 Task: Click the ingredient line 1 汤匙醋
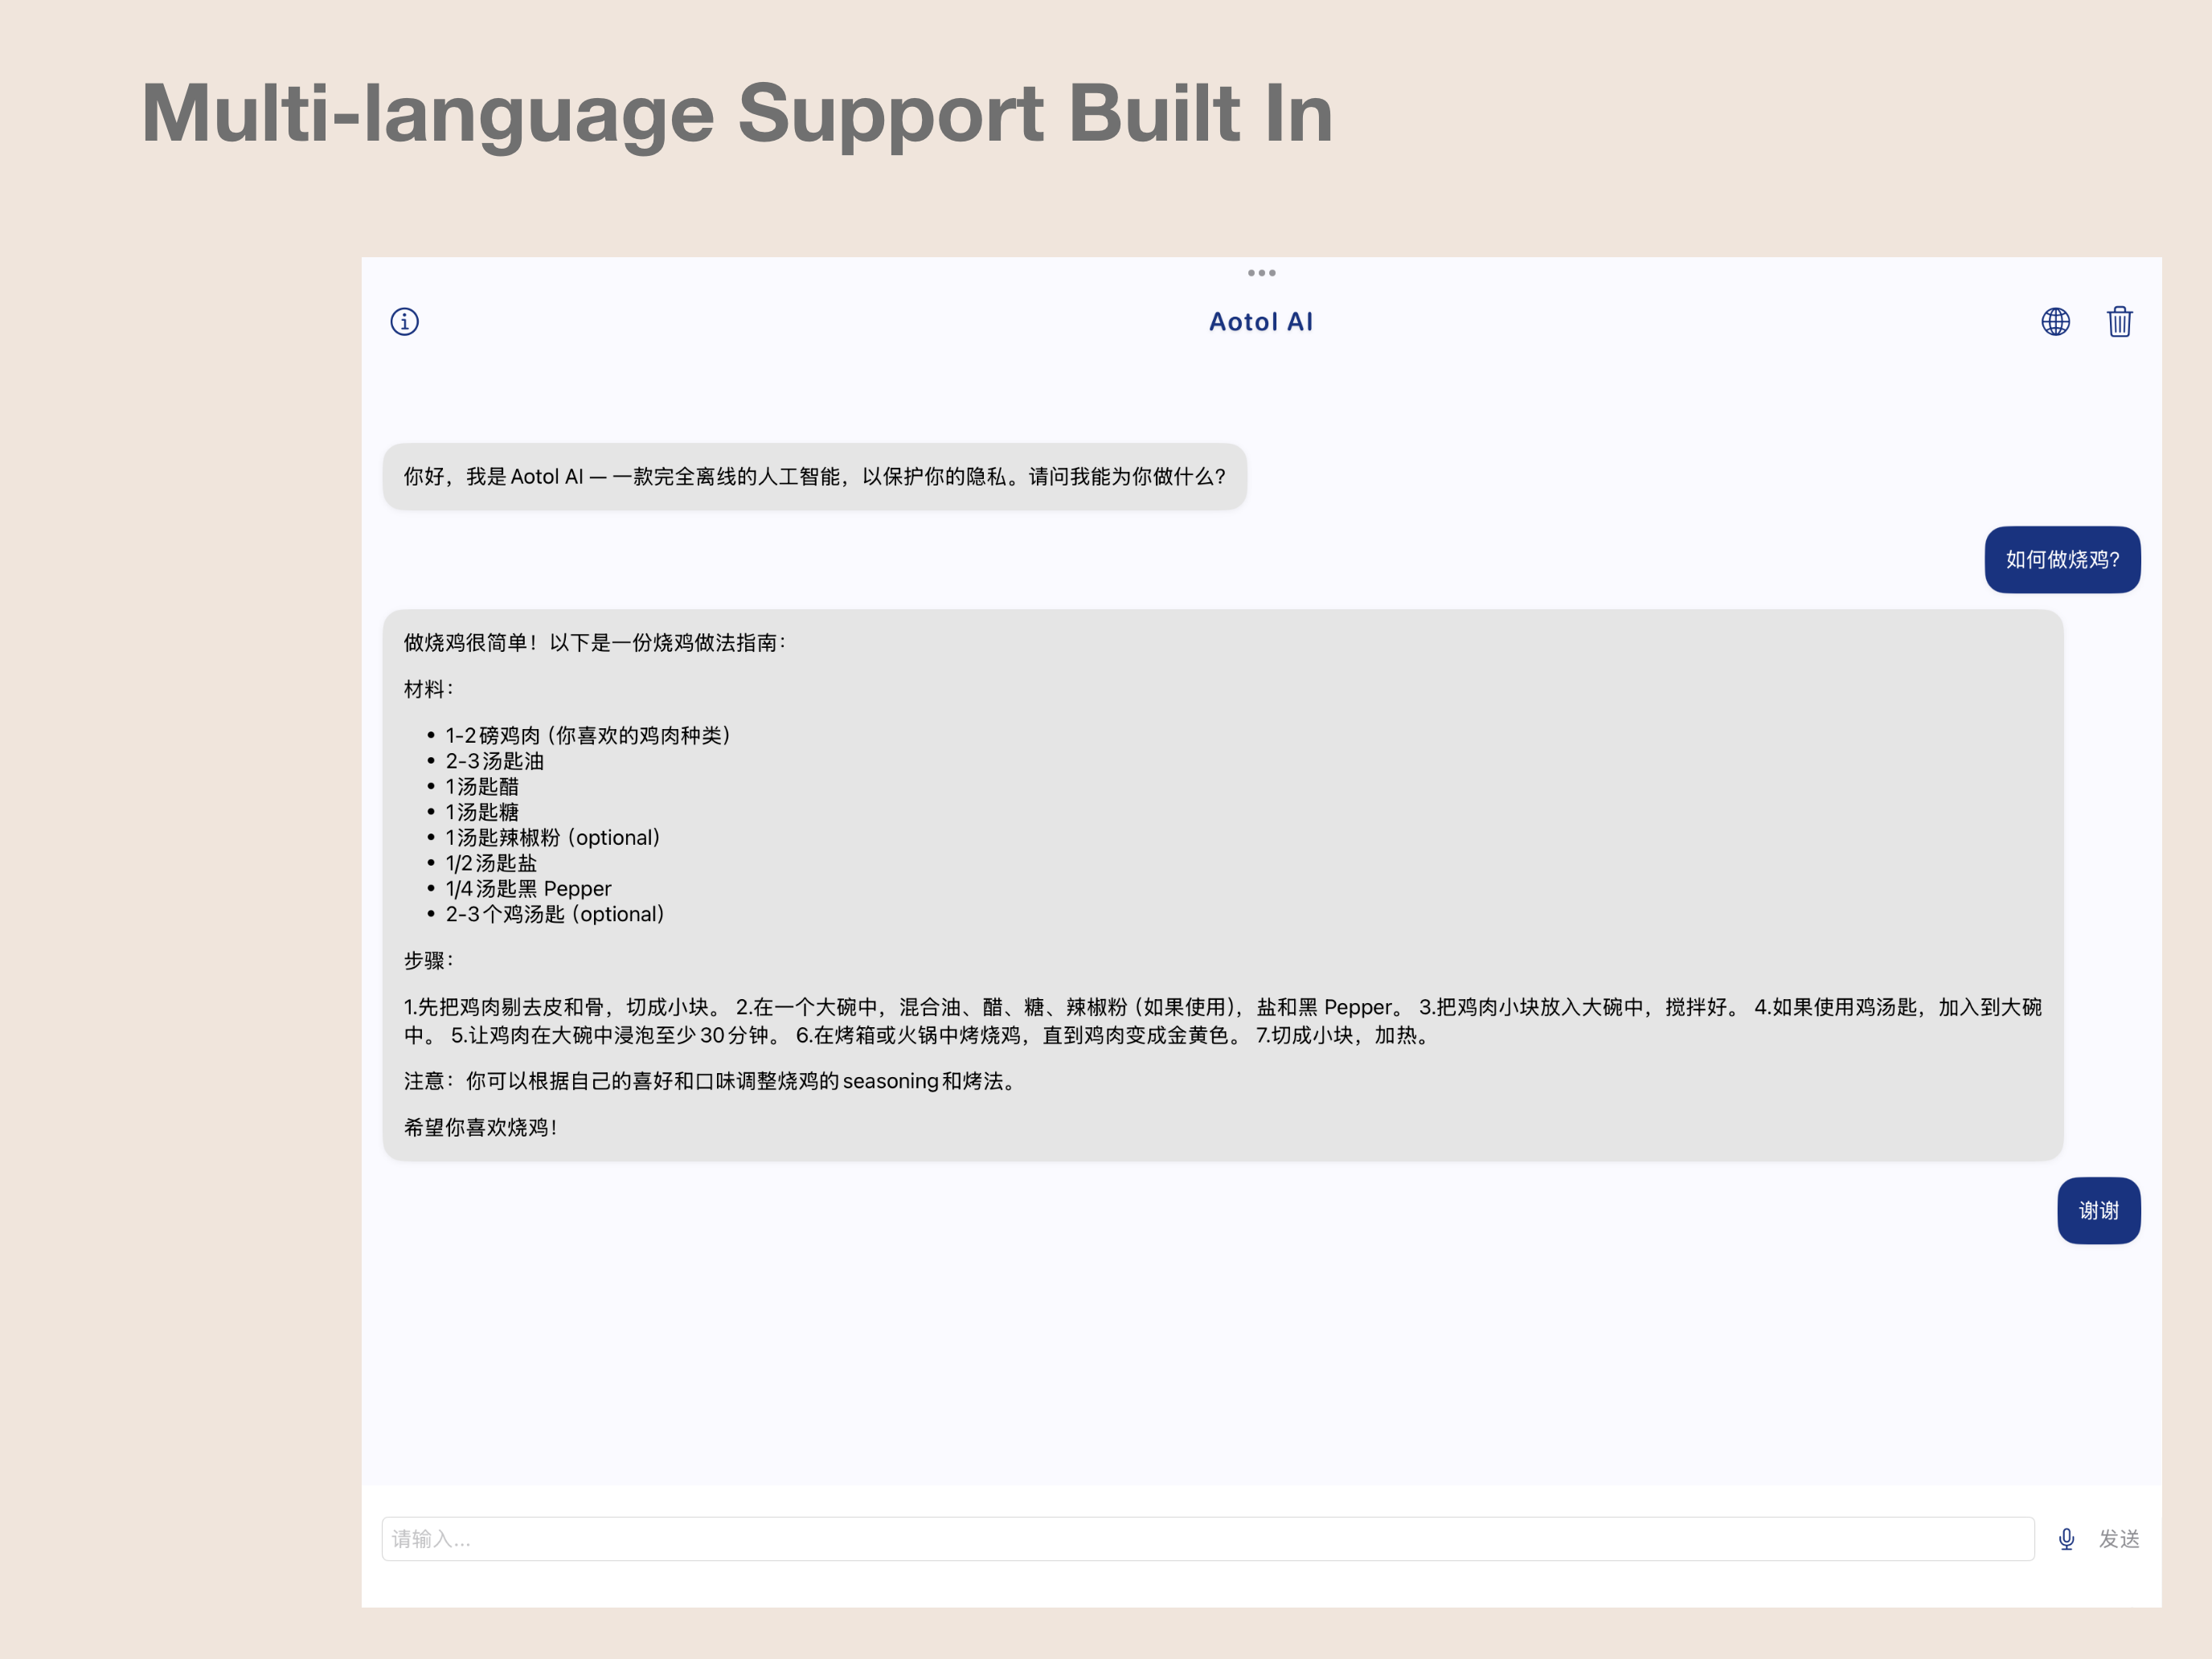coord(482,787)
